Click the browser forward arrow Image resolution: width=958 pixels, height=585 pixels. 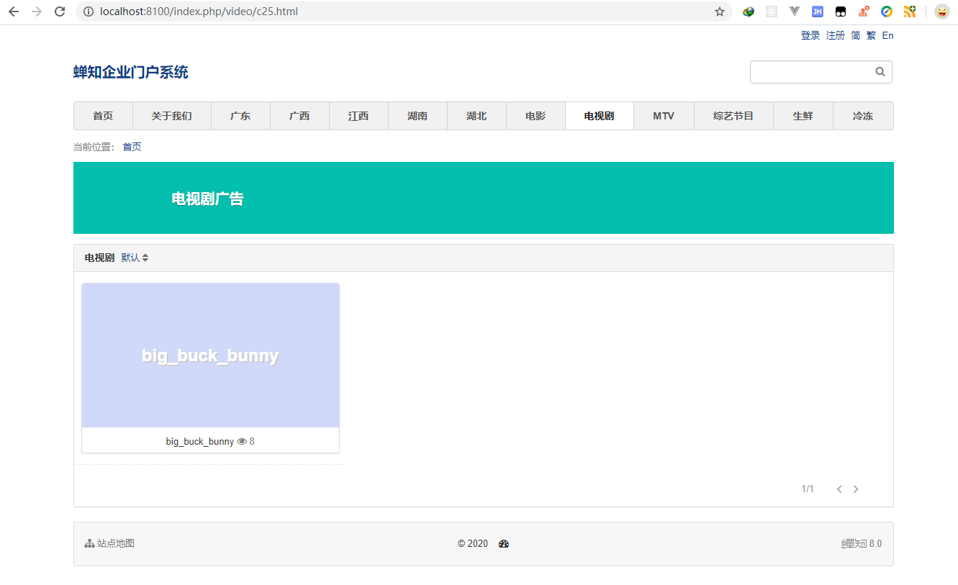point(37,12)
